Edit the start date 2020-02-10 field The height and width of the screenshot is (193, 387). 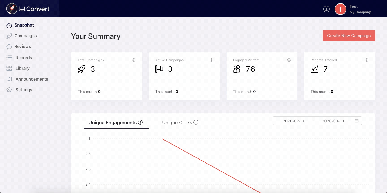(x=294, y=121)
